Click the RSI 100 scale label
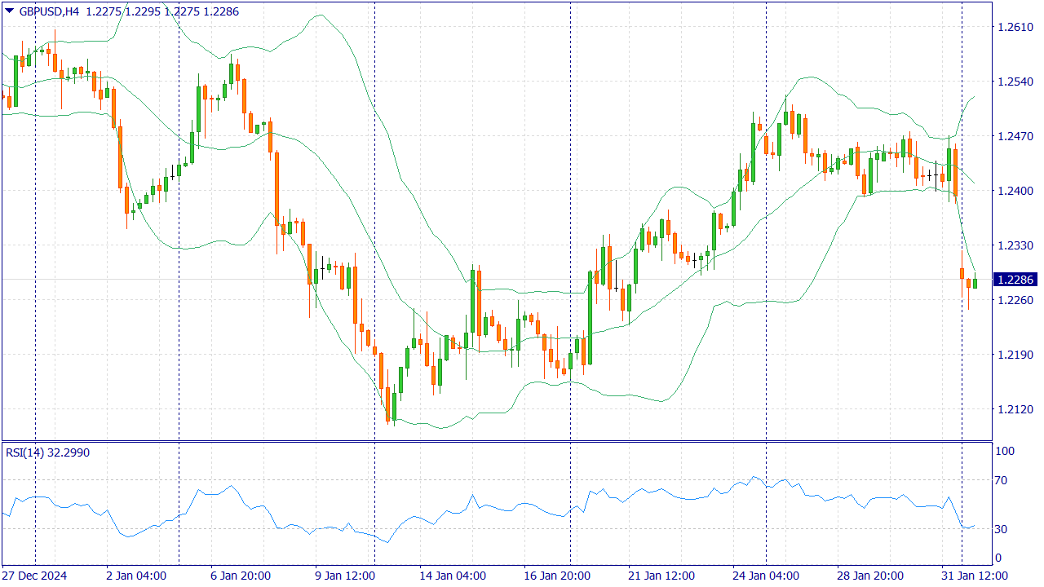The image size is (1044, 587). 1004,451
